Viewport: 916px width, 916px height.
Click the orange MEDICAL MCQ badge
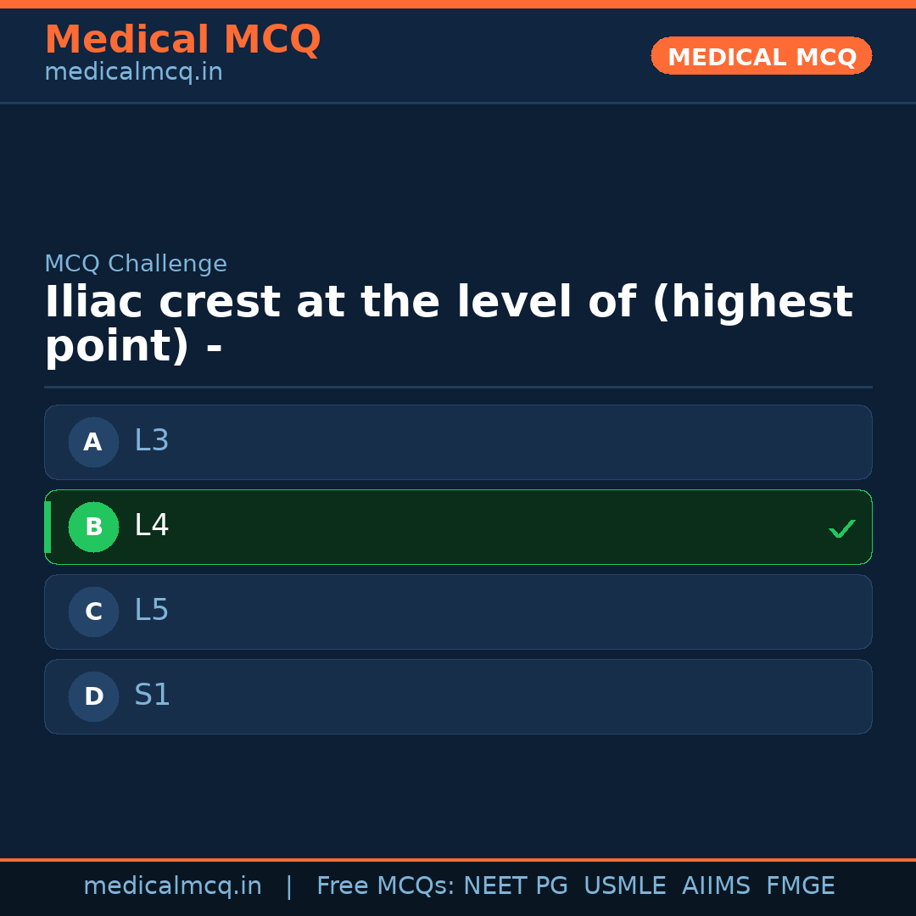coord(761,56)
